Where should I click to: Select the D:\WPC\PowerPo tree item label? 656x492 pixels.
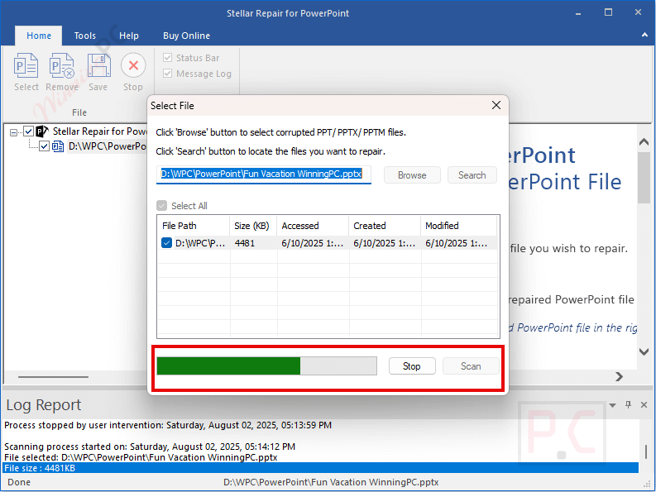107,146
